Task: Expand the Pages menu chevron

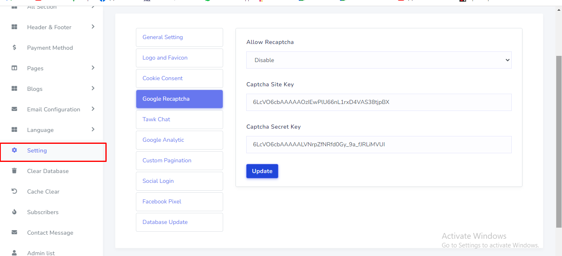Action: pyautogui.click(x=93, y=68)
